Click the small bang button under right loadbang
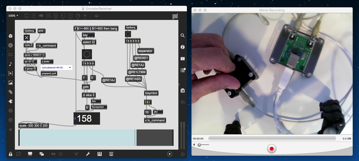Image resolution: width=359 pixels, height=161 pixels. pyautogui.click(x=128, y=34)
